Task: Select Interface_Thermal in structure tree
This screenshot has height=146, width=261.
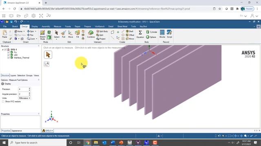Action: [22, 58]
